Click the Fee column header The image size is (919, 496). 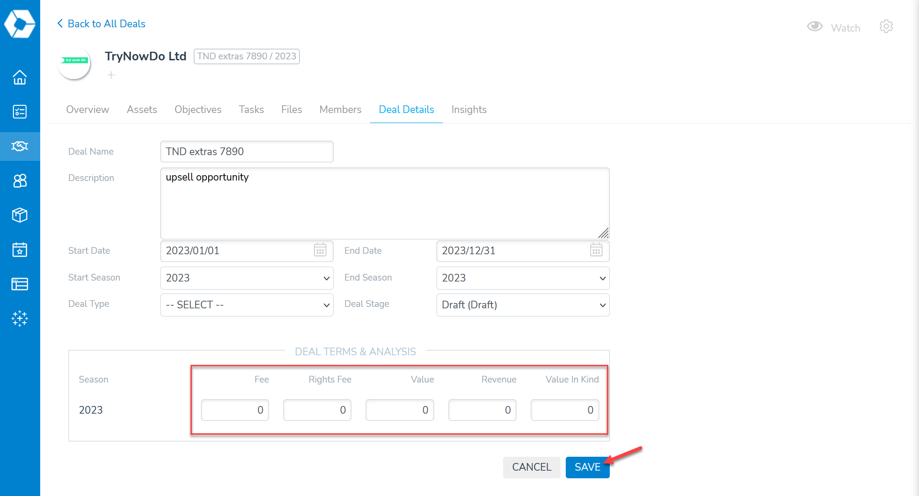(x=261, y=379)
